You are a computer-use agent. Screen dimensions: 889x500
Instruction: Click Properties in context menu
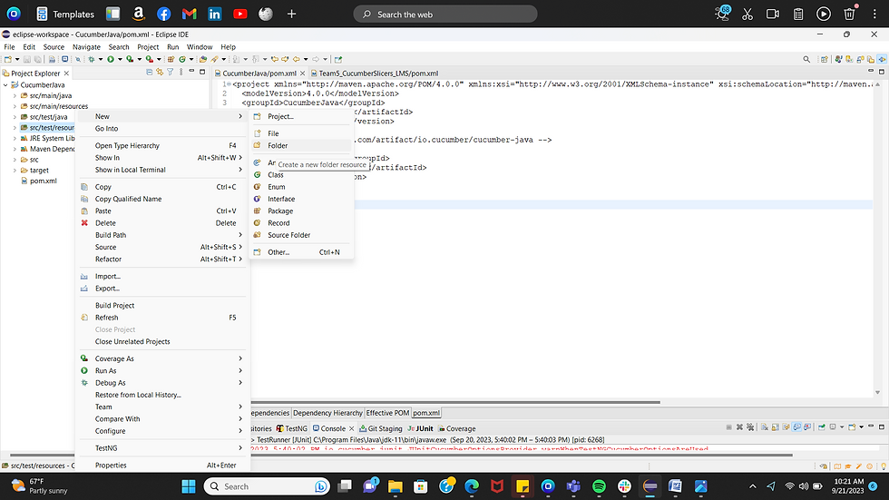point(161,466)
